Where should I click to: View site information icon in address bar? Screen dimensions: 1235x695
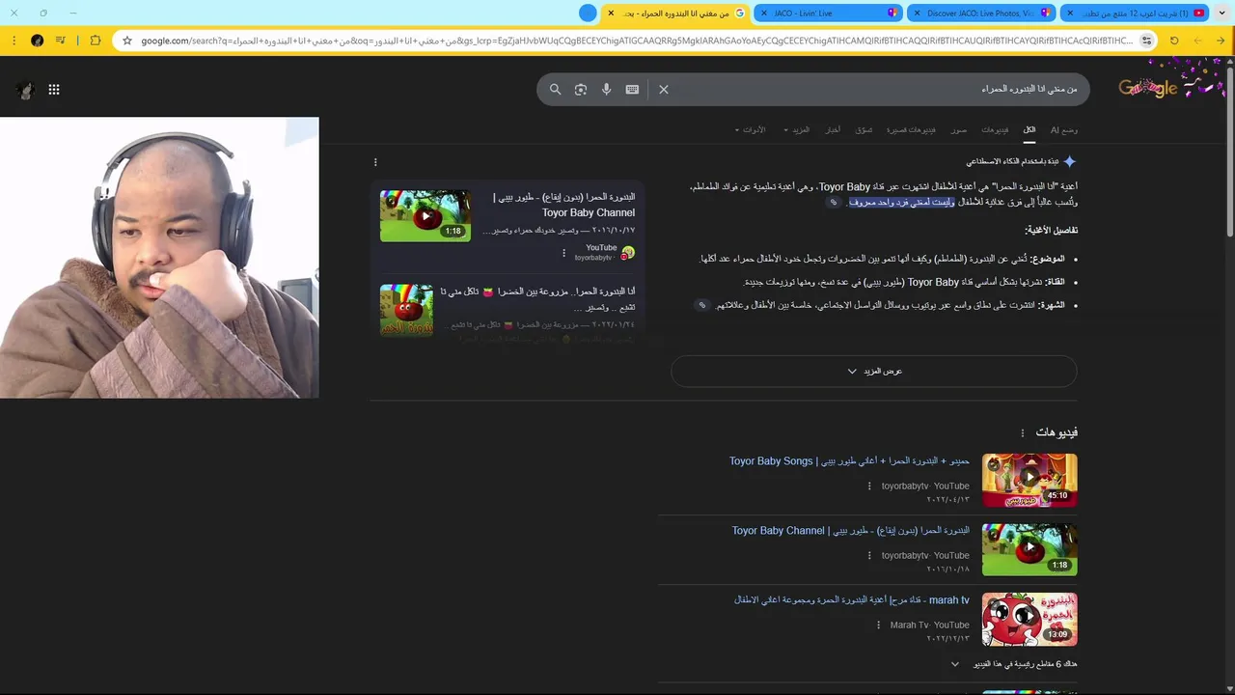click(x=1146, y=41)
